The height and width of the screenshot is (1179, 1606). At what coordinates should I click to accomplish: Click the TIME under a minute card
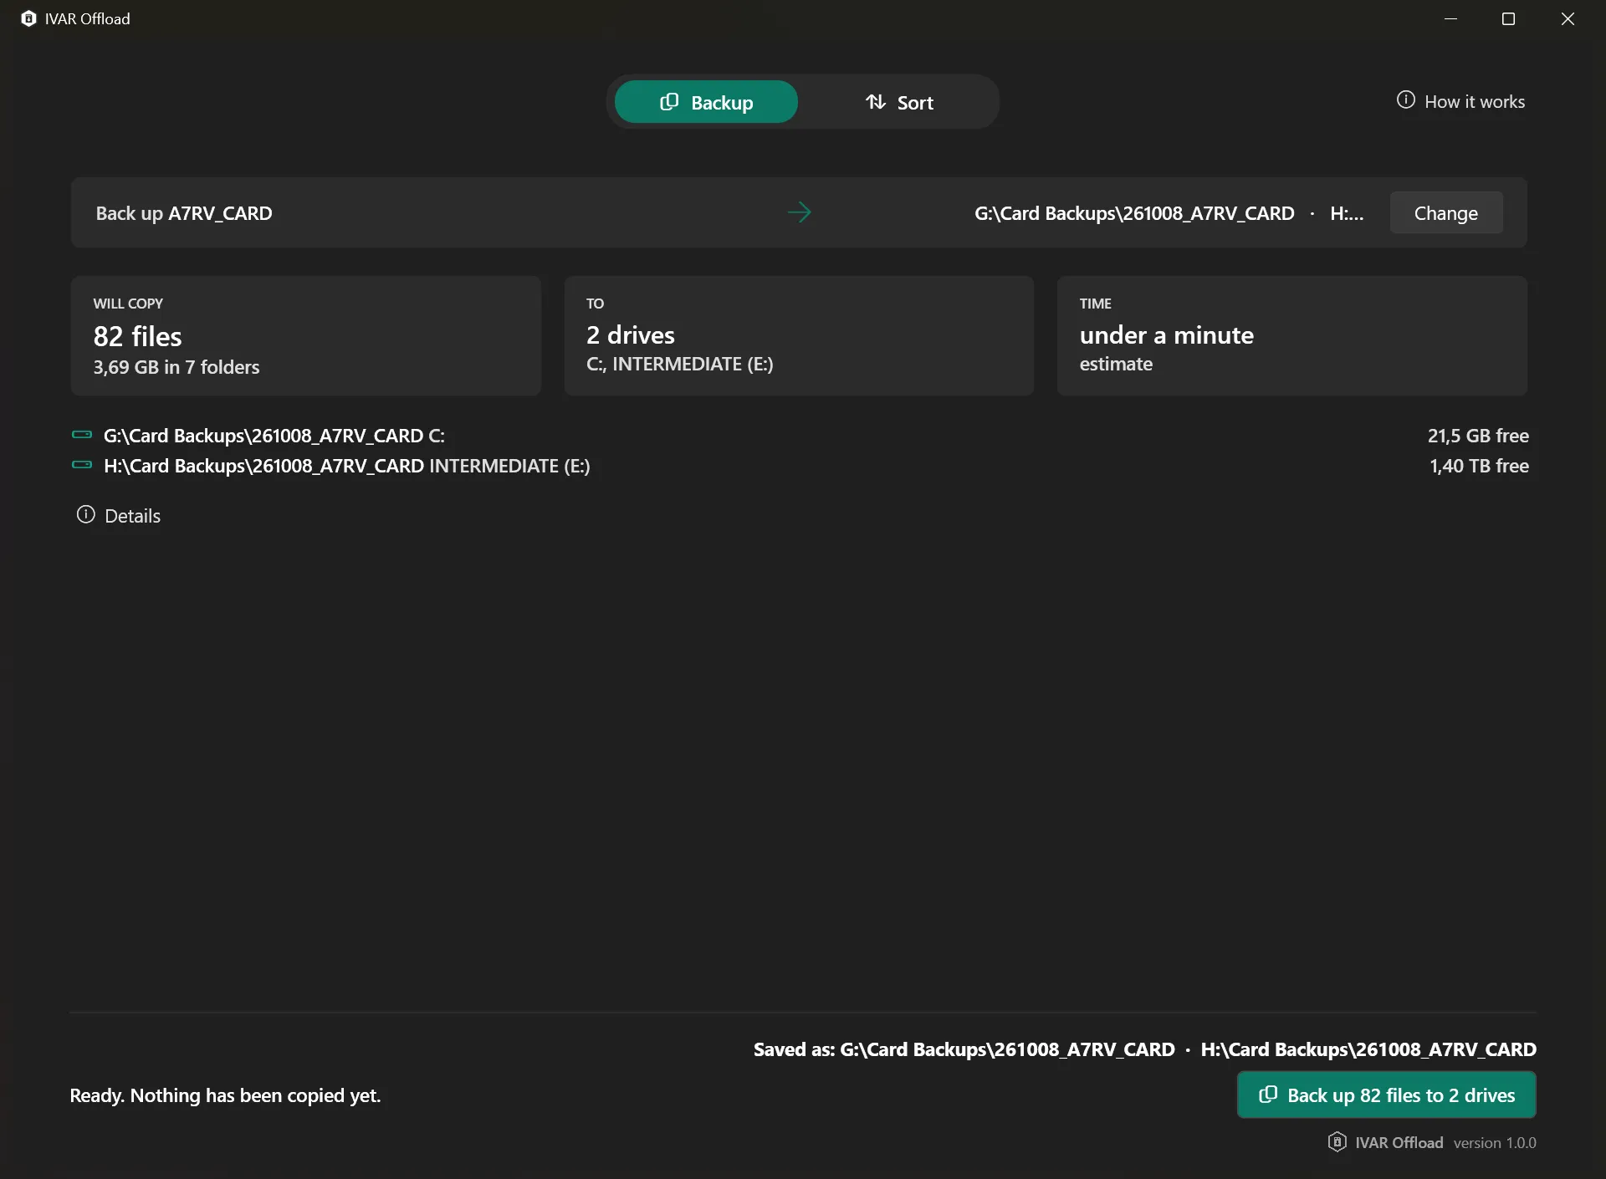click(x=1292, y=335)
